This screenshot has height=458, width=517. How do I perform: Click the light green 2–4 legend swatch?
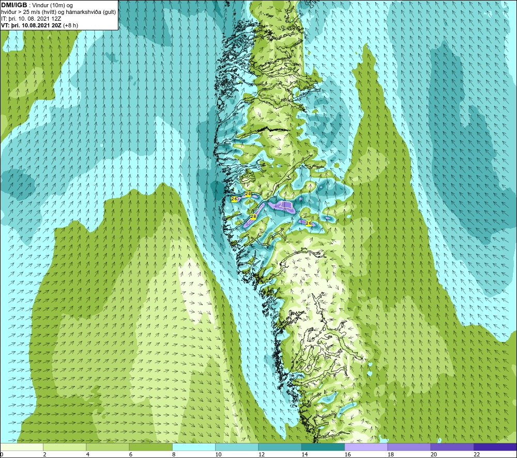coord(65,447)
